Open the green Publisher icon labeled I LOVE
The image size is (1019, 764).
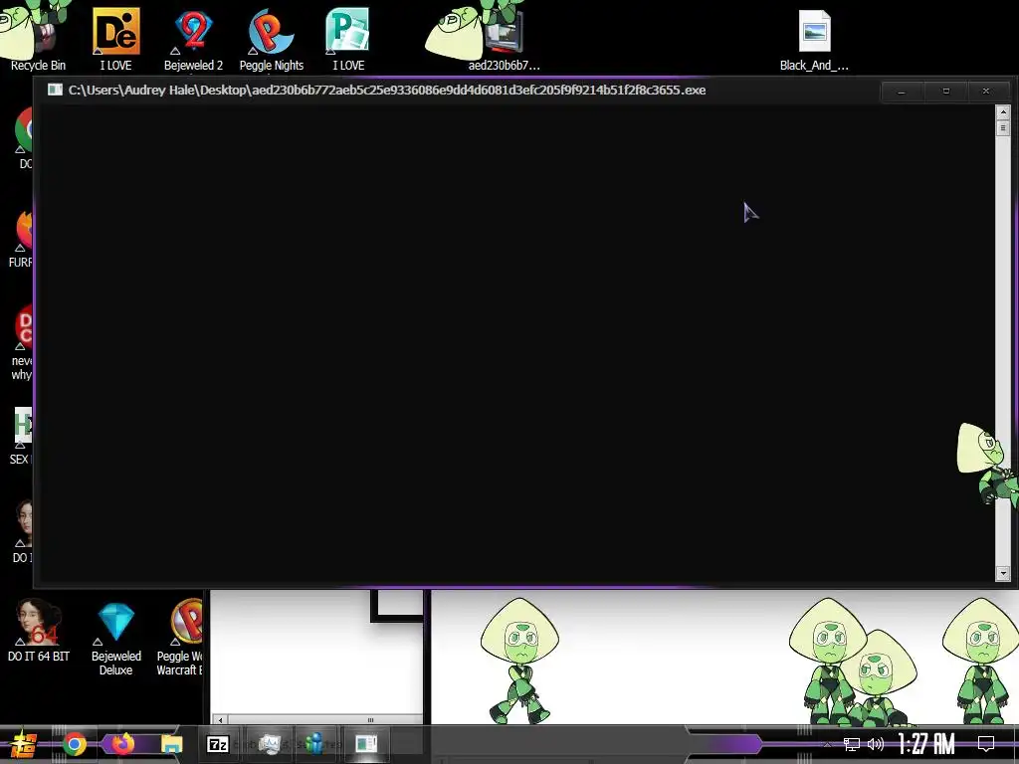pos(348,39)
